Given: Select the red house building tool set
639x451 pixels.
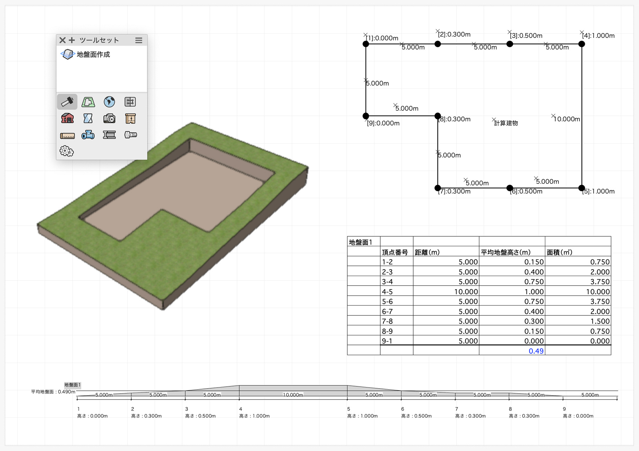Looking at the screenshot, I should coord(67,118).
